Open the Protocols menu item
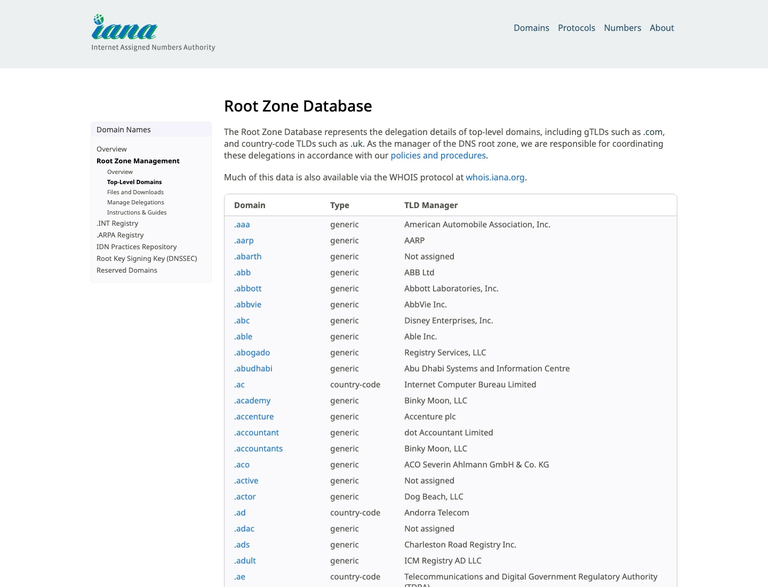768x587 pixels. [x=577, y=28]
